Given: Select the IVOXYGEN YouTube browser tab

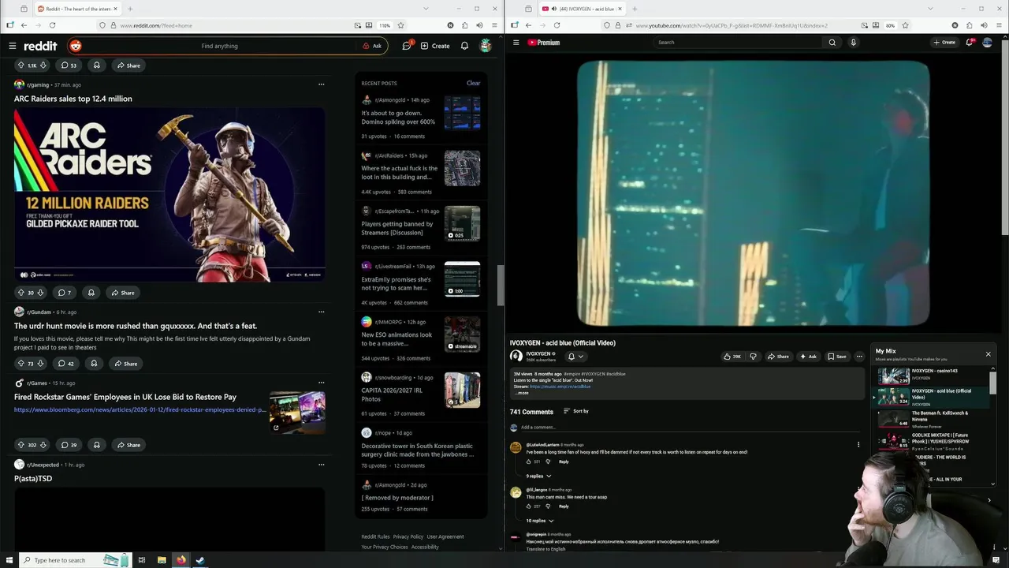Looking at the screenshot, I should pyautogui.click(x=582, y=9).
